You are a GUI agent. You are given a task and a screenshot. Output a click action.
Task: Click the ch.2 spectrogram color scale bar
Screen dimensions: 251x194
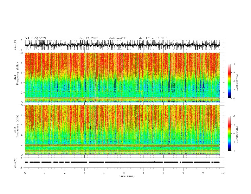coord(229,133)
